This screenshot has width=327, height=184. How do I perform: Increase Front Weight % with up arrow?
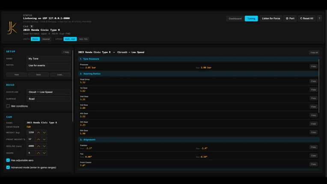click(x=39, y=139)
